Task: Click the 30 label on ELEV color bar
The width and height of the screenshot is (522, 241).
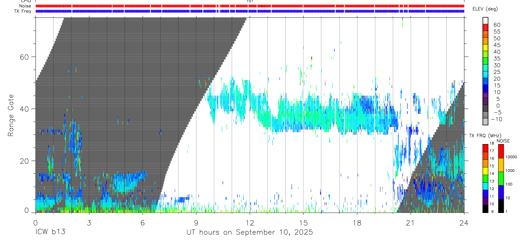Action: pos(496,65)
